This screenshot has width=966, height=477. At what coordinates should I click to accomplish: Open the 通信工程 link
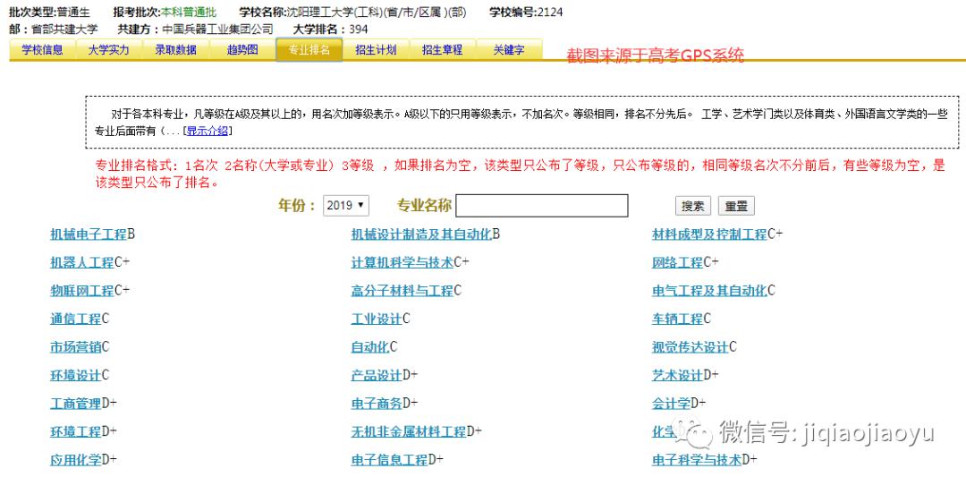pos(75,319)
